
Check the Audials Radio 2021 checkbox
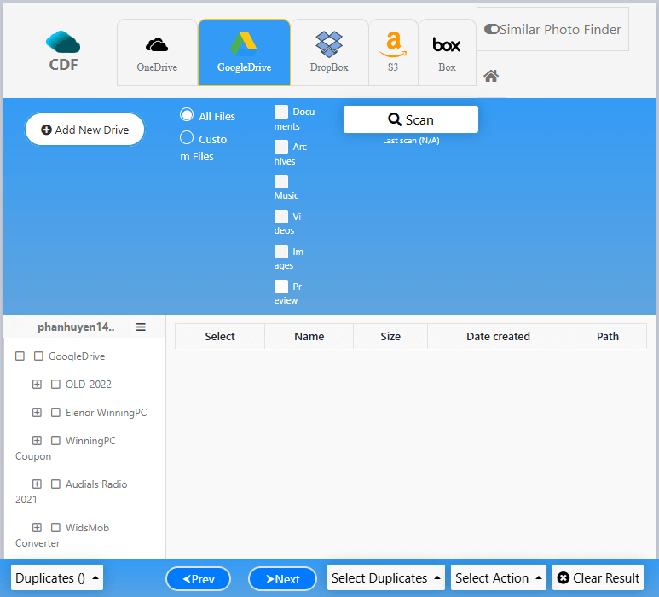[55, 484]
